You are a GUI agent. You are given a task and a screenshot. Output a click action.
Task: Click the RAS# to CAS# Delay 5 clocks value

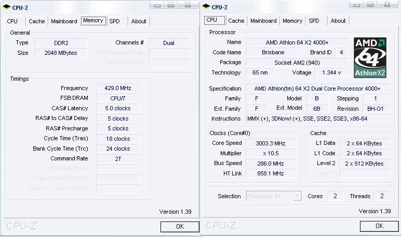click(x=118, y=119)
